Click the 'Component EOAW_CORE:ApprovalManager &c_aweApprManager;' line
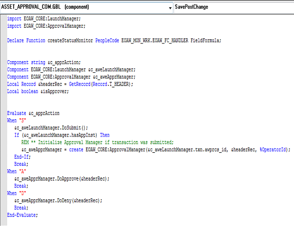294x226 pixels. [x=71, y=77]
